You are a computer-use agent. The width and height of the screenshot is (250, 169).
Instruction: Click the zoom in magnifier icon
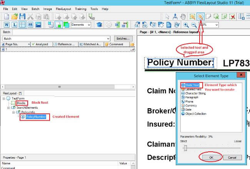click(x=186, y=25)
